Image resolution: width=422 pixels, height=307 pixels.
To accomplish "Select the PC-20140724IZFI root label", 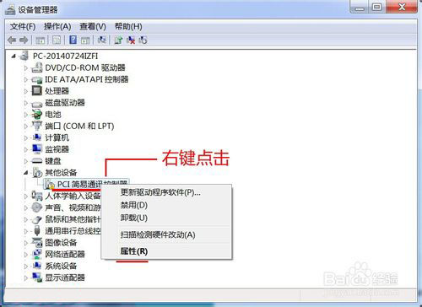I will point(65,56).
